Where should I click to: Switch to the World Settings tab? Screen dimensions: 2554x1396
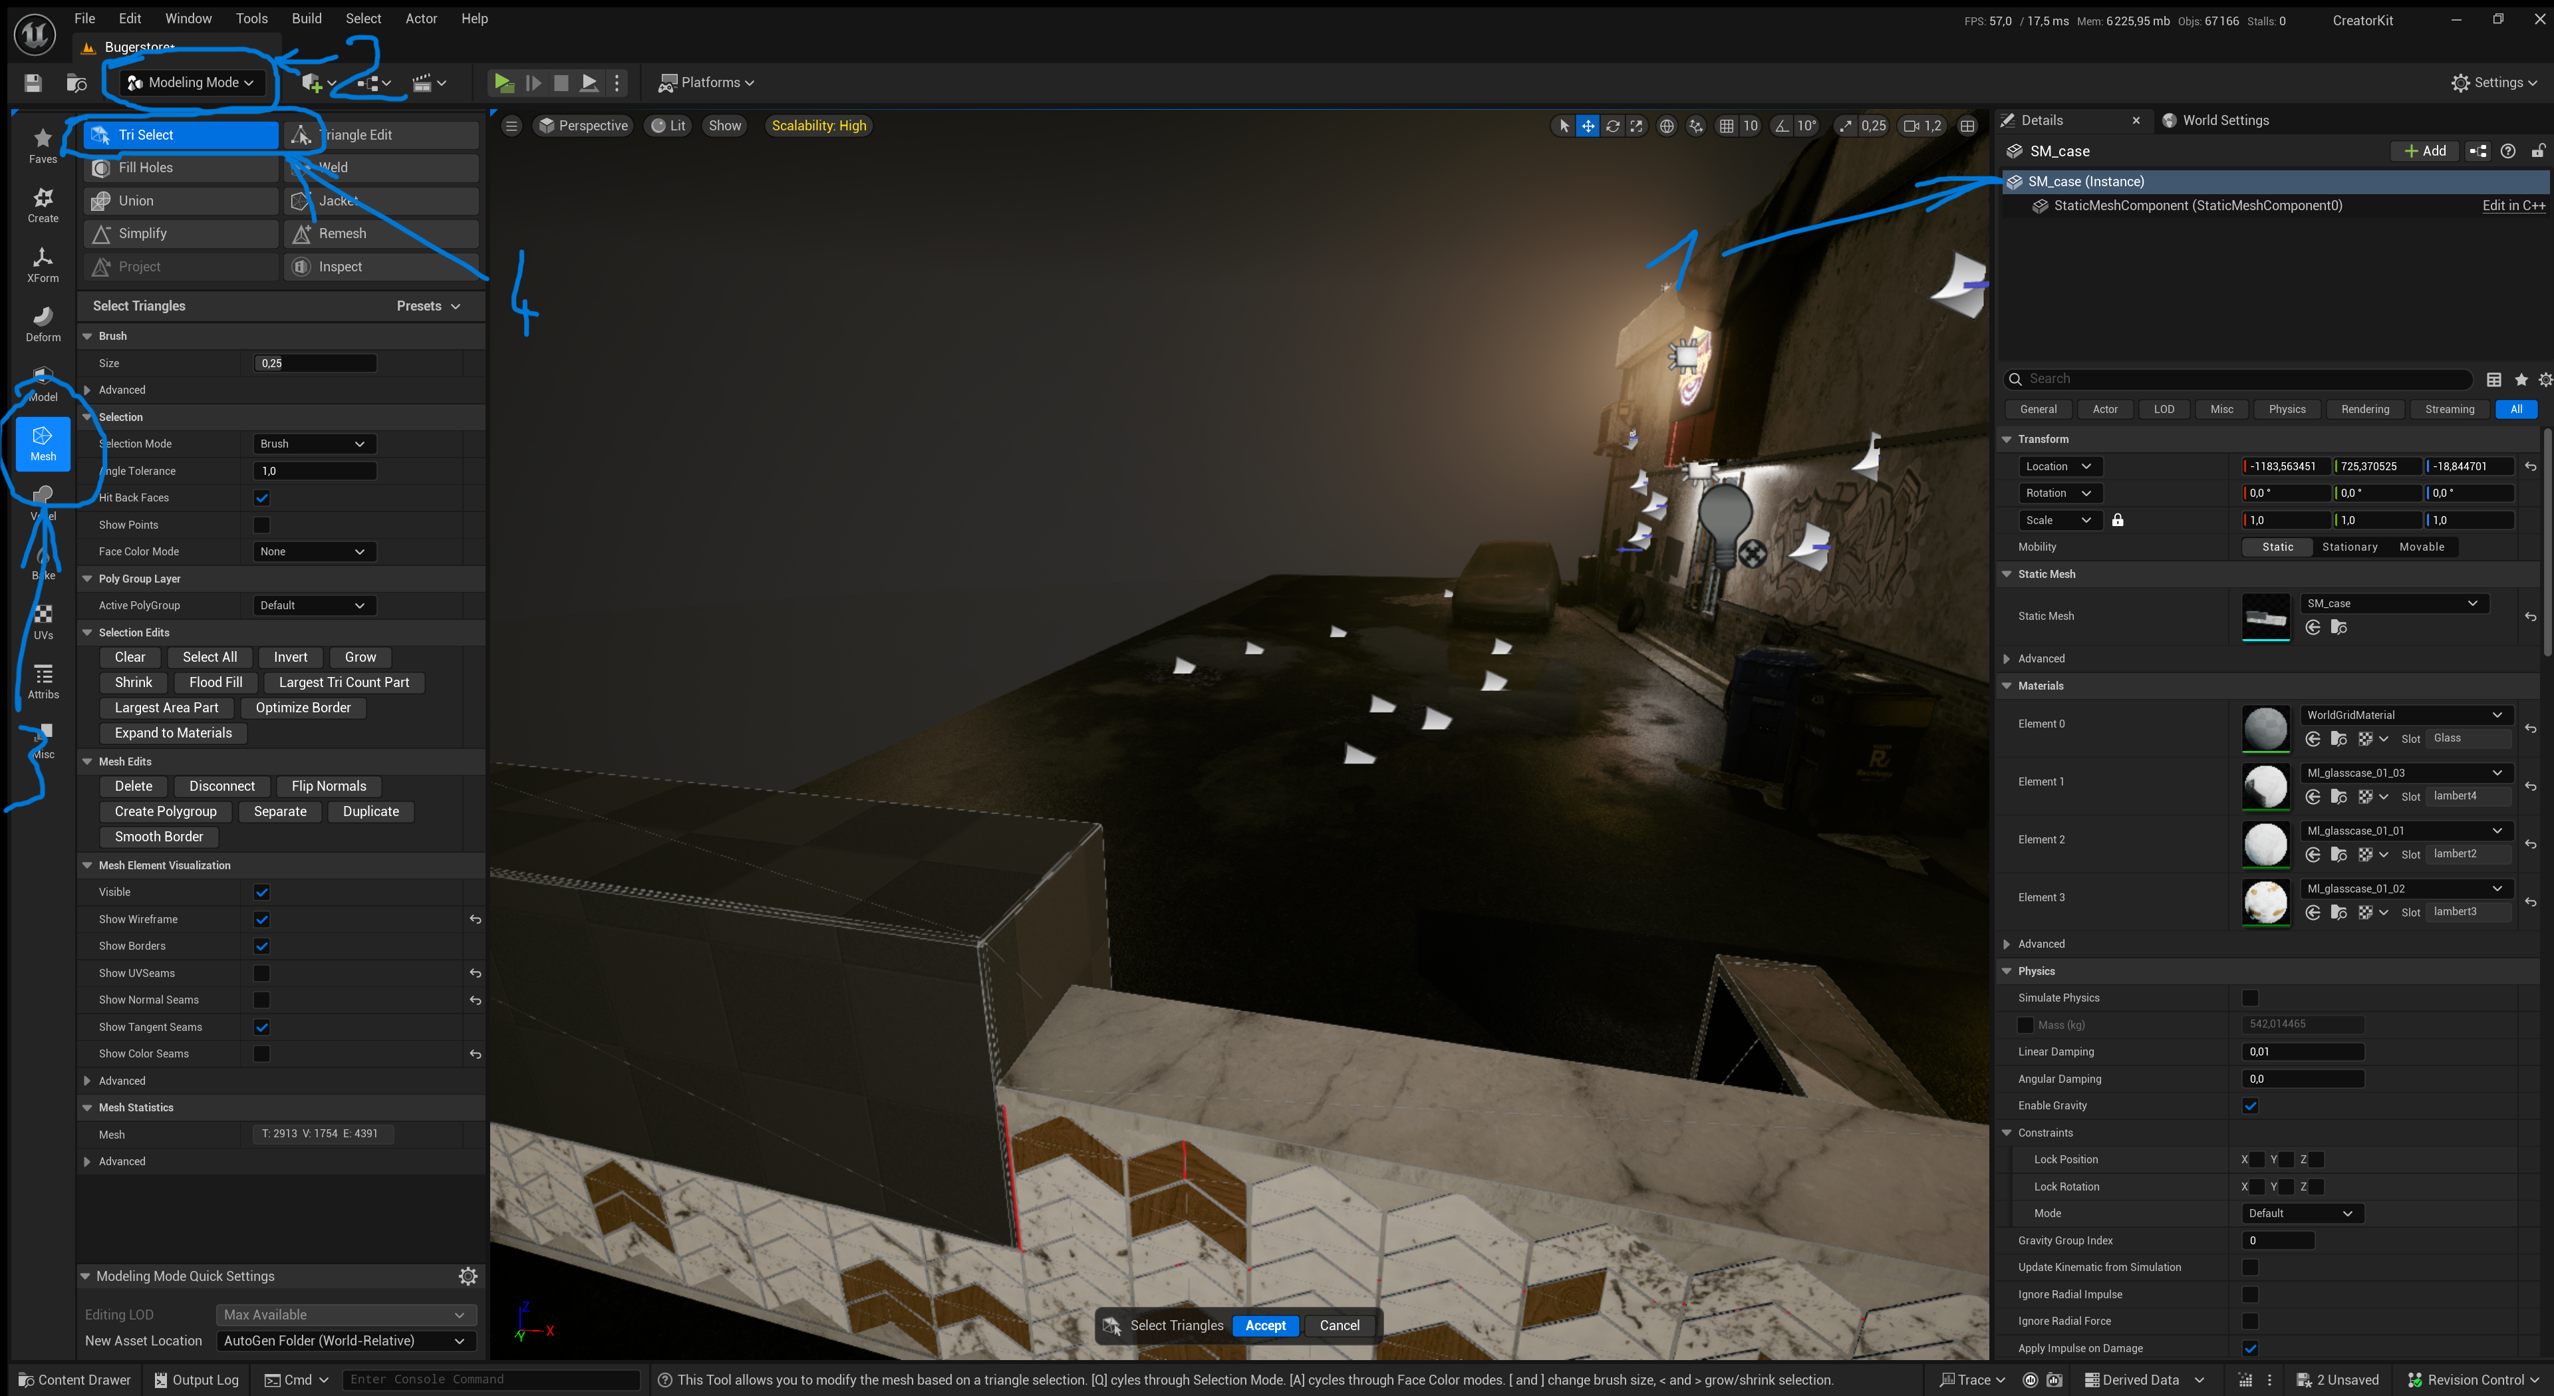tap(2226, 120)
